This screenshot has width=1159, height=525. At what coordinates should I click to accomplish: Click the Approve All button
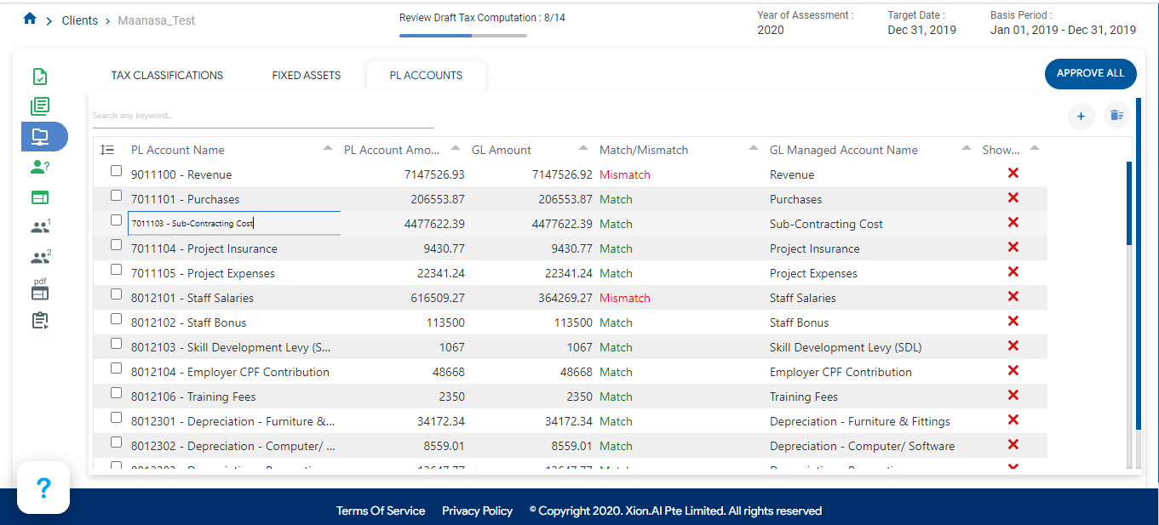pyautogui.click(x=1091, y=73)
